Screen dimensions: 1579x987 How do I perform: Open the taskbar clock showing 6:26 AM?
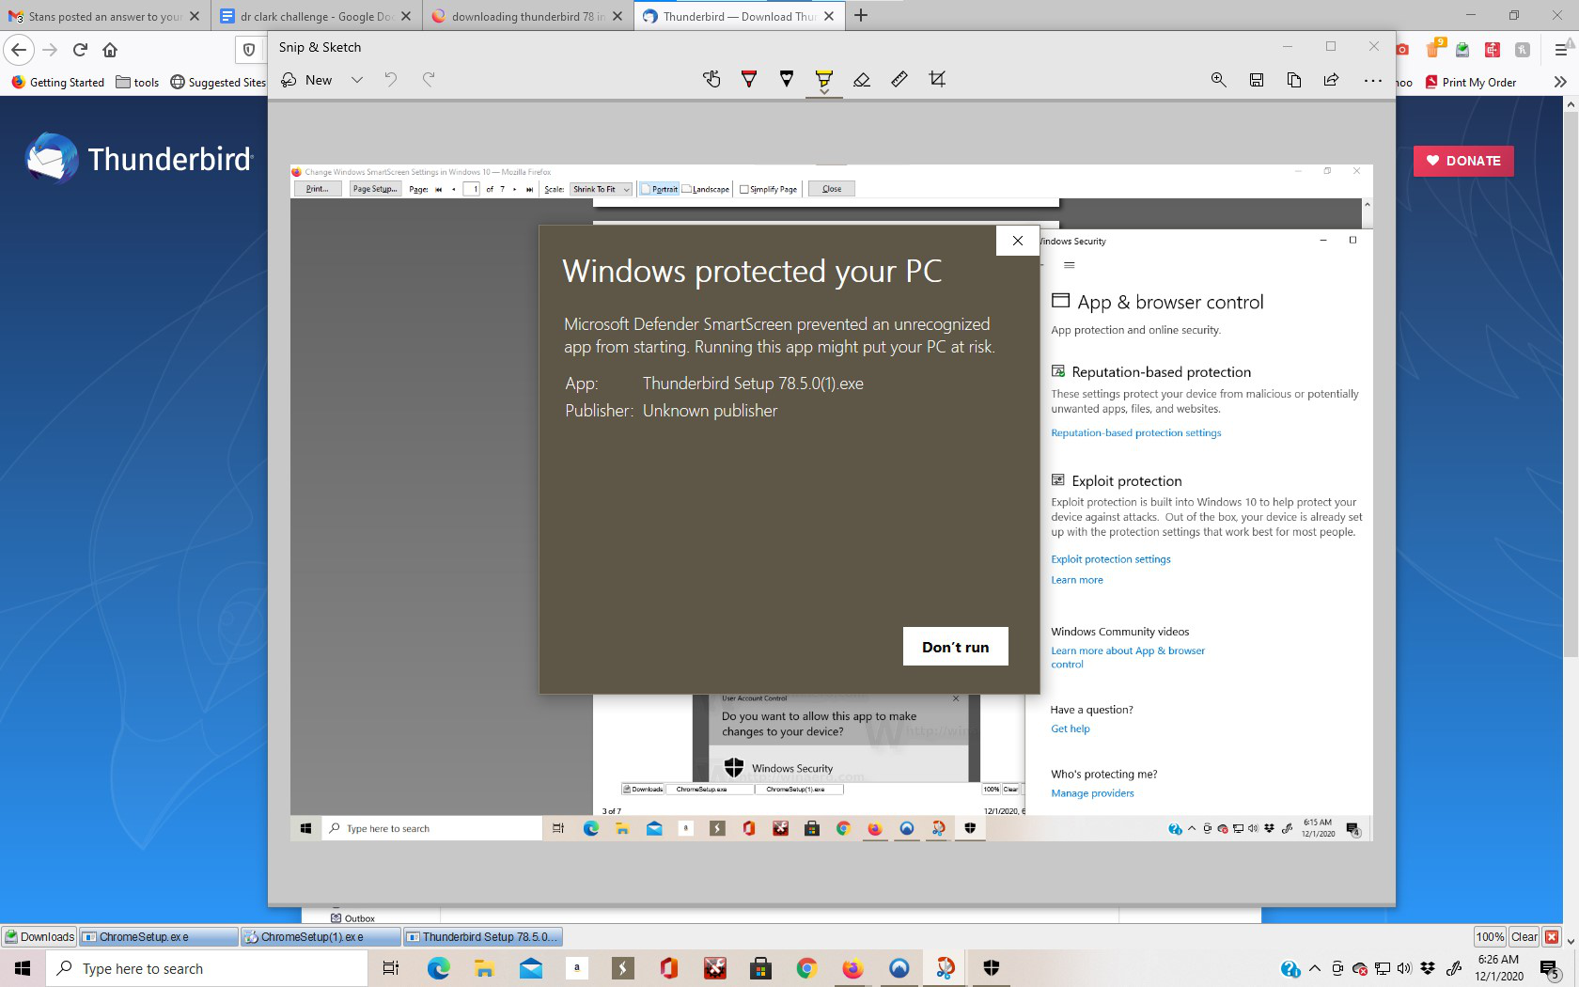point(1499,968)
